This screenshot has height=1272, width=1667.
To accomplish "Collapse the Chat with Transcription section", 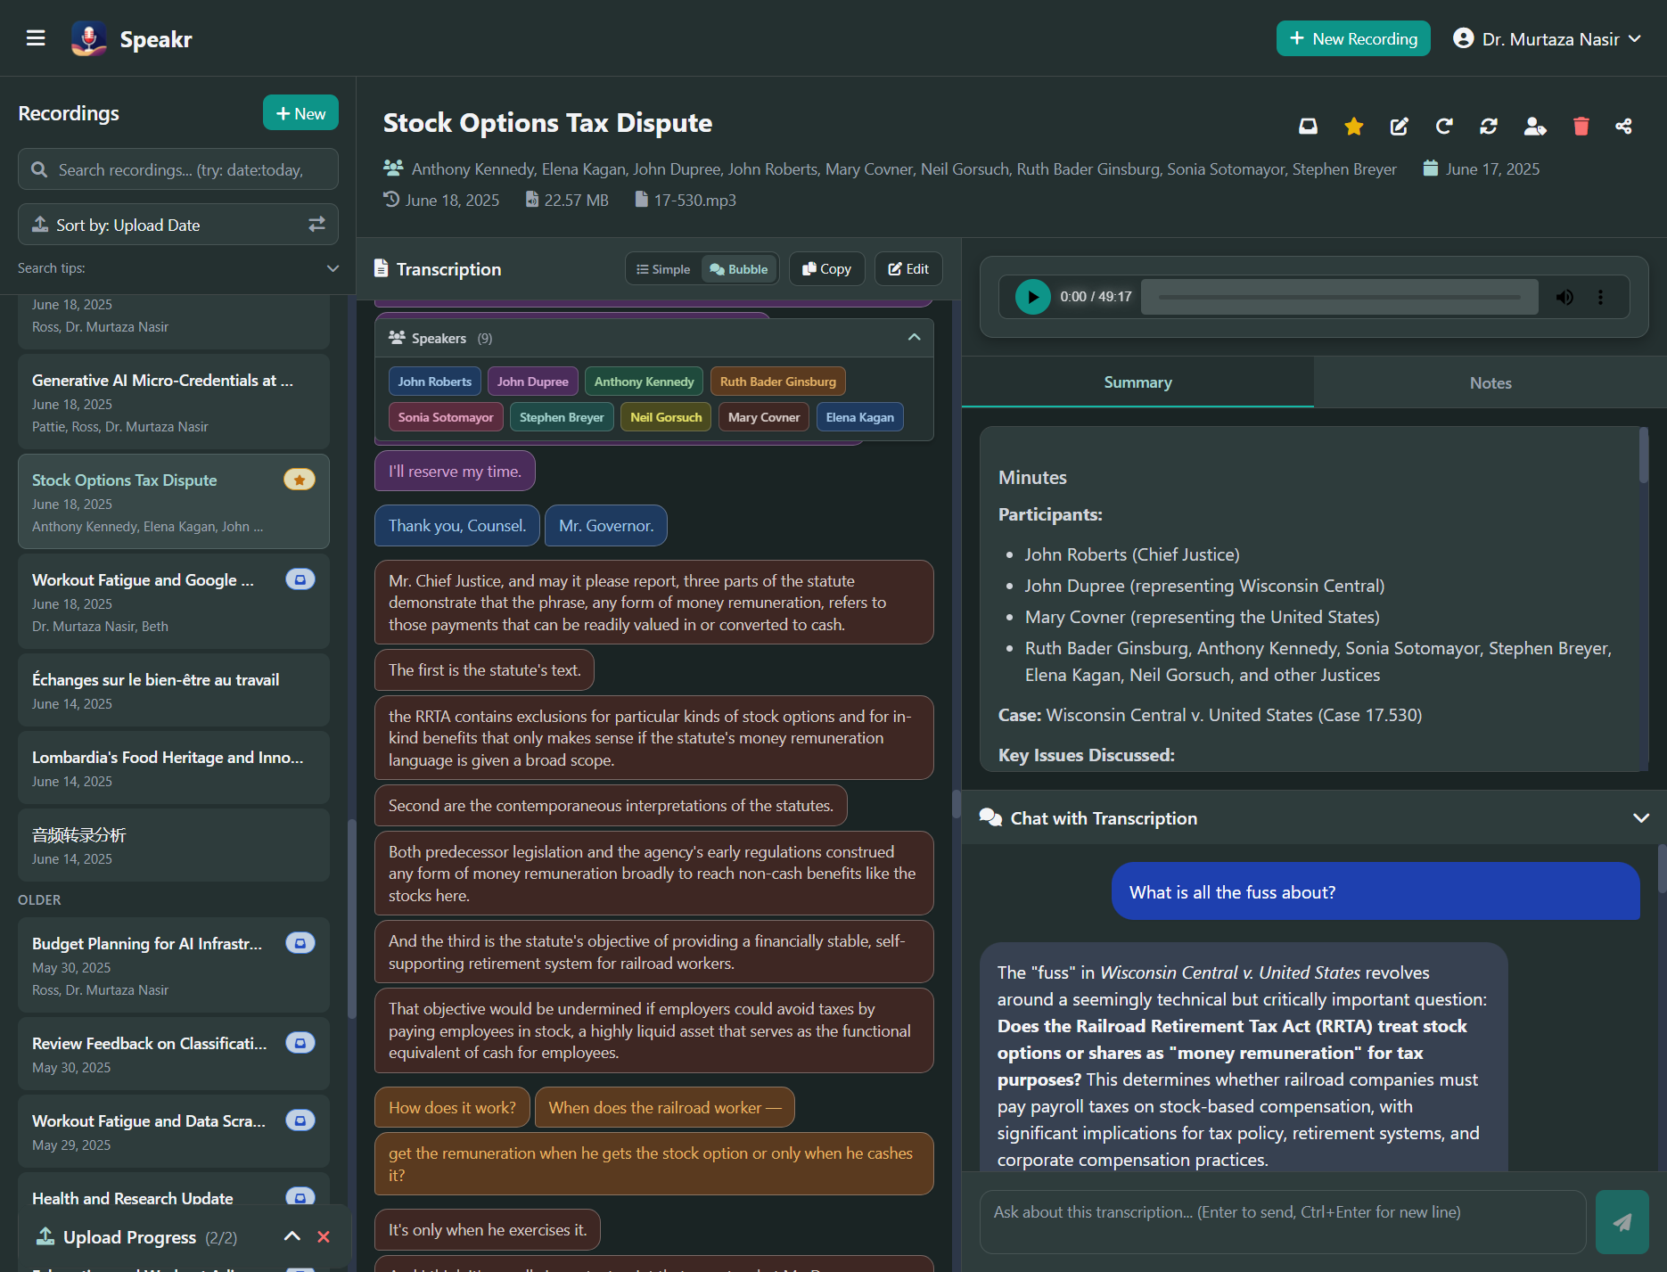I will click(x=1640, y=818).
